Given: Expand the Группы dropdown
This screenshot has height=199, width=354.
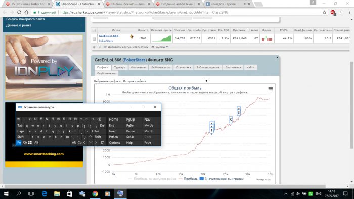Looking at the screenshot, I should pos(160,47).
